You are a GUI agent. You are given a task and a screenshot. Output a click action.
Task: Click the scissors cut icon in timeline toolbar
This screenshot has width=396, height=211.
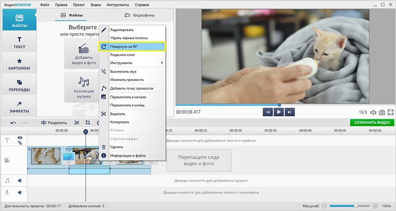coord(77,123)
